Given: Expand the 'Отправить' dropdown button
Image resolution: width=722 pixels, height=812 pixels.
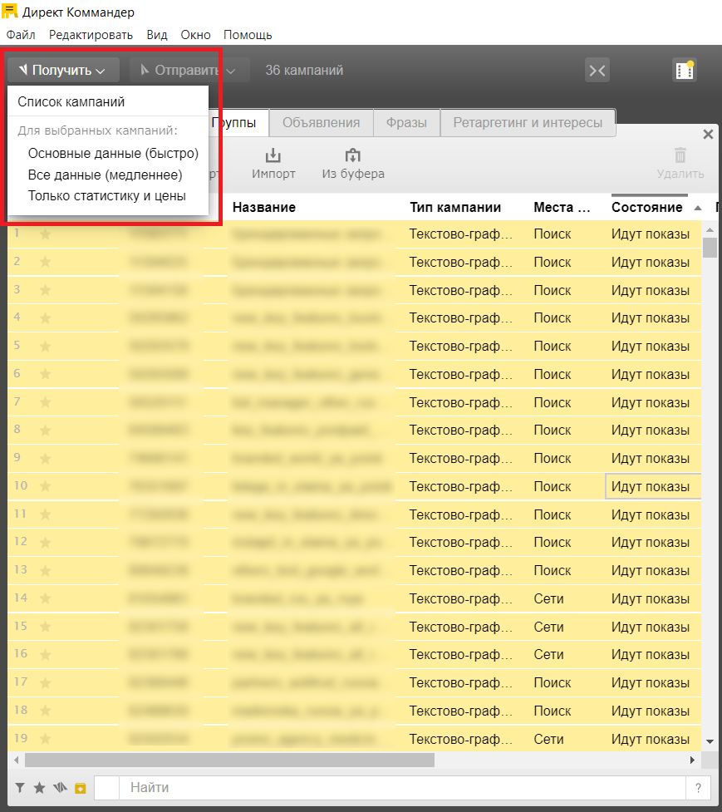Looking at the screenshot, I should pos(189,71).
